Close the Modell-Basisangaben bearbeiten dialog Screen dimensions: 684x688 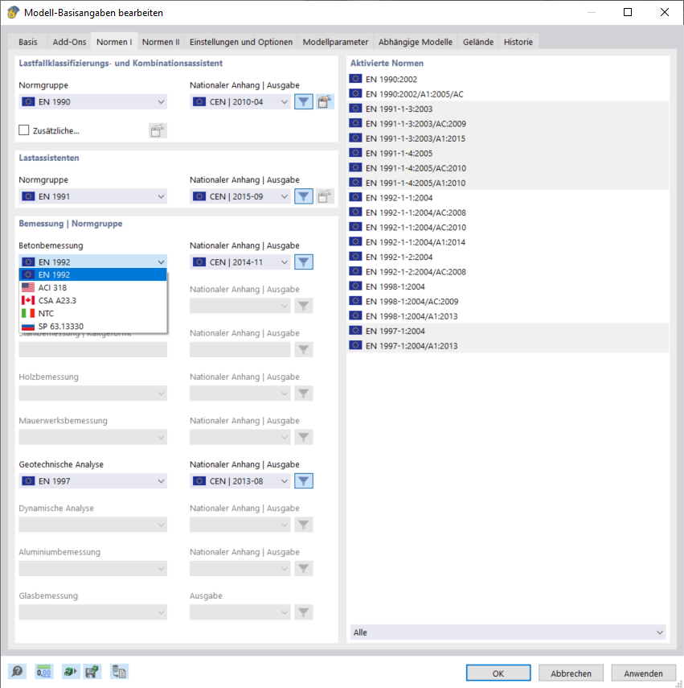point(664,12)
